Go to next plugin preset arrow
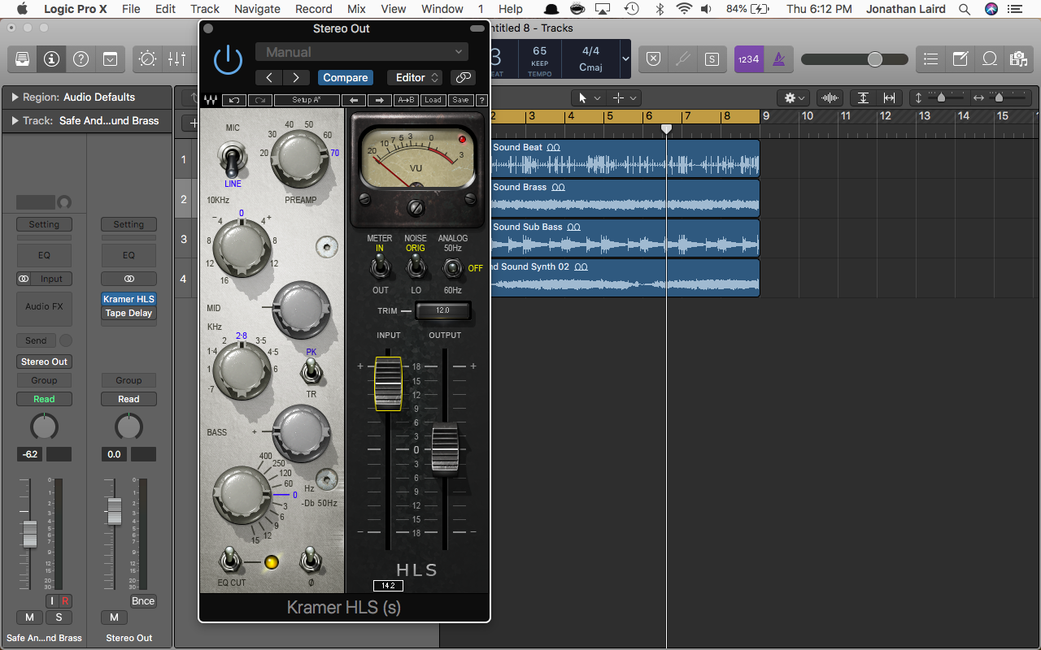 [x=296, y=78]
